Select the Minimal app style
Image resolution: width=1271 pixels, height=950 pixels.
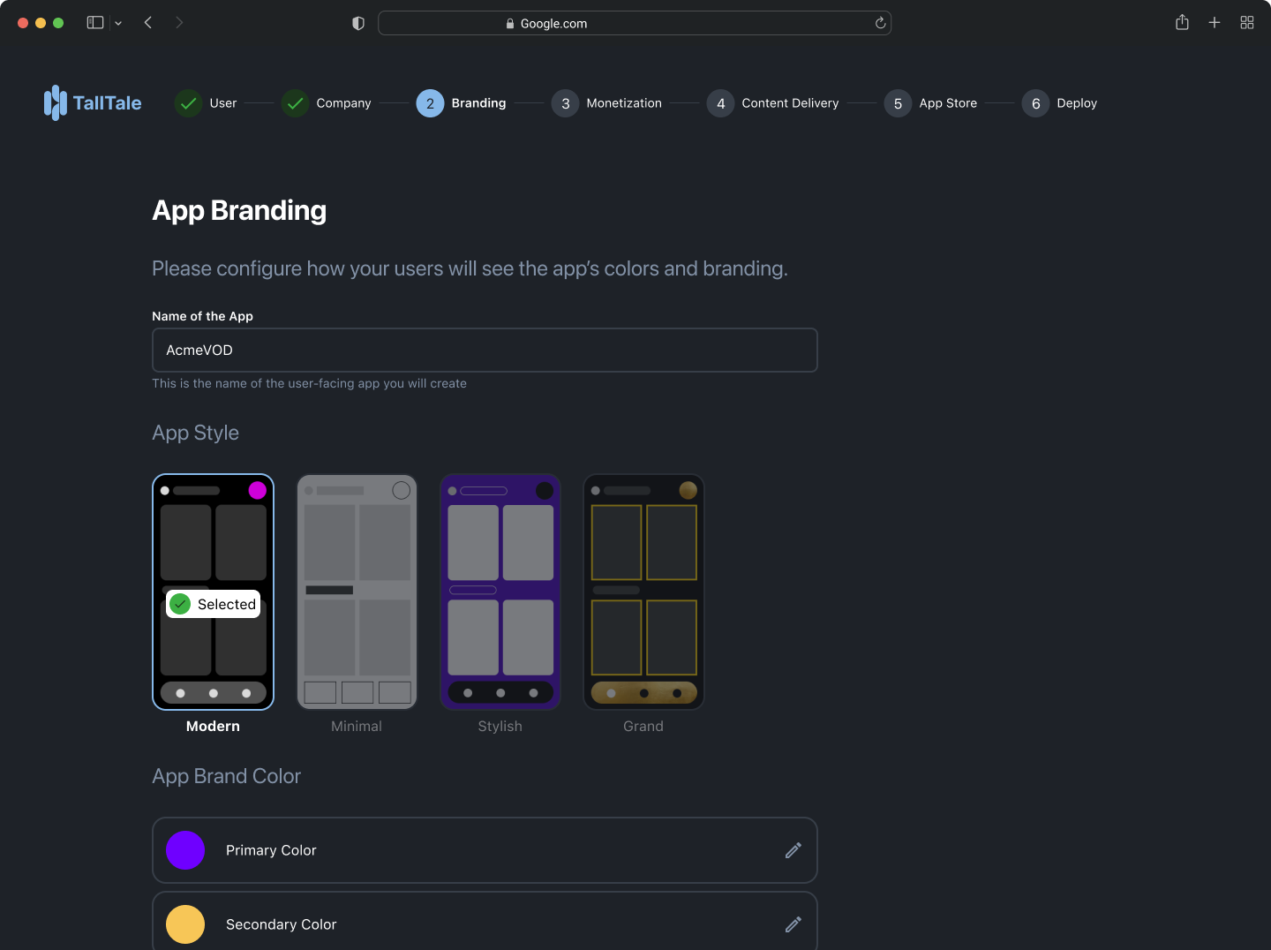(x=357, y=592)
